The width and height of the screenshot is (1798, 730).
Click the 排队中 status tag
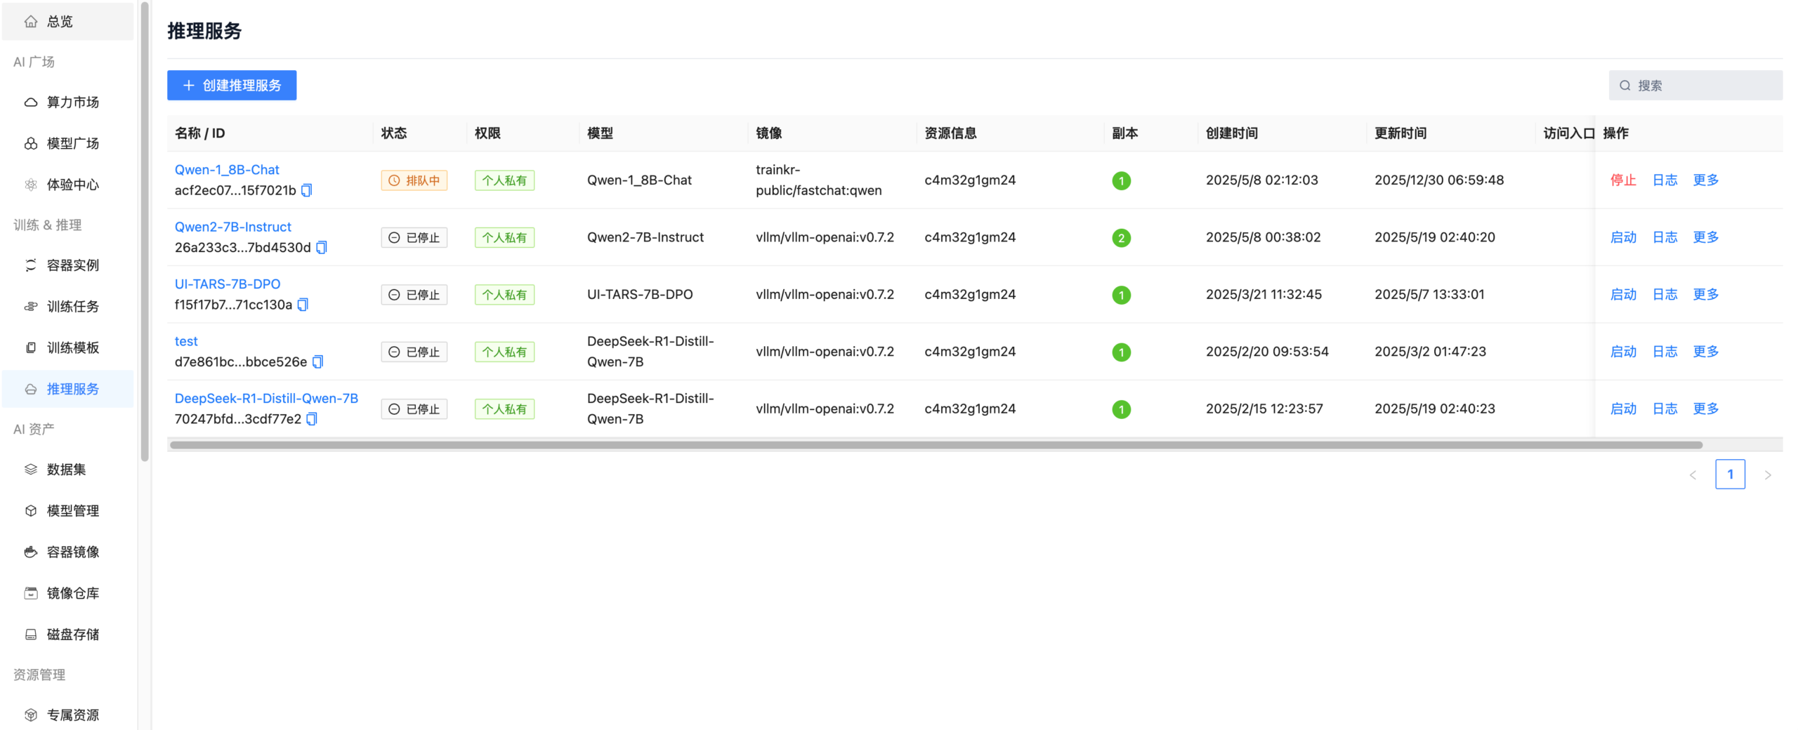[414, 180]
